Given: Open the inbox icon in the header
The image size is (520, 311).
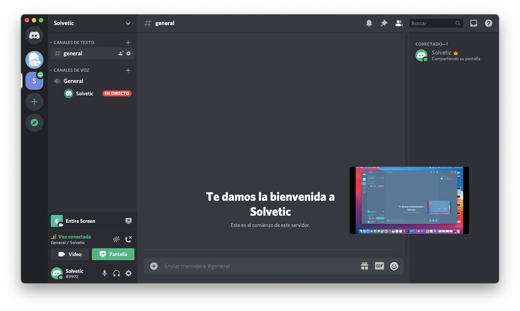Looking at the screenshot, I should coord(474,23).
